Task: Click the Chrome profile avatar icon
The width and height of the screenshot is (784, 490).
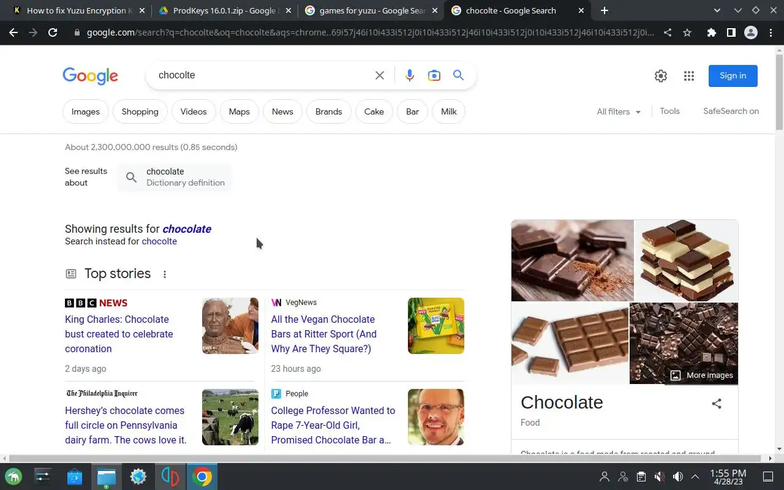Action: (751, 32)
